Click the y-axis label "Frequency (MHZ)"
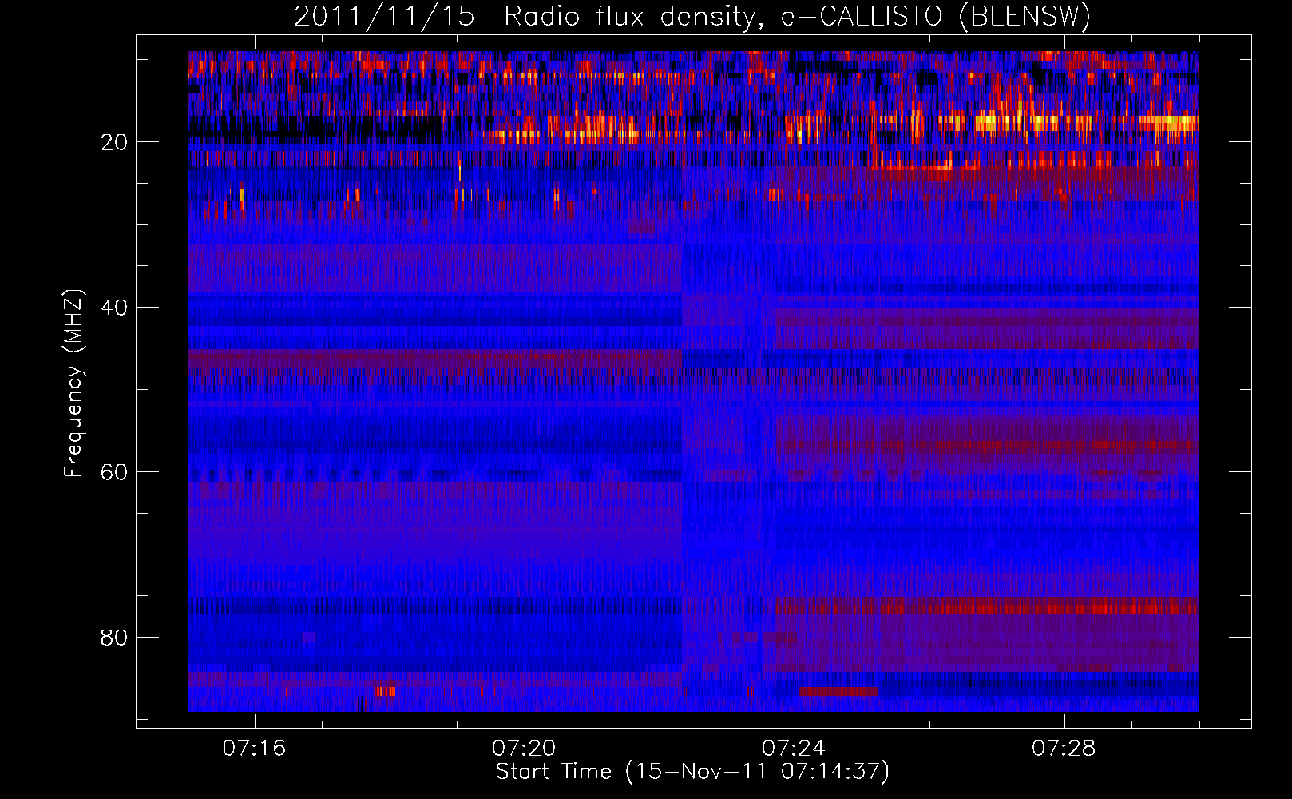Image resolution: width=1292 pixels, height=799 pixels. pyautogui.click(x=73, y=384)
